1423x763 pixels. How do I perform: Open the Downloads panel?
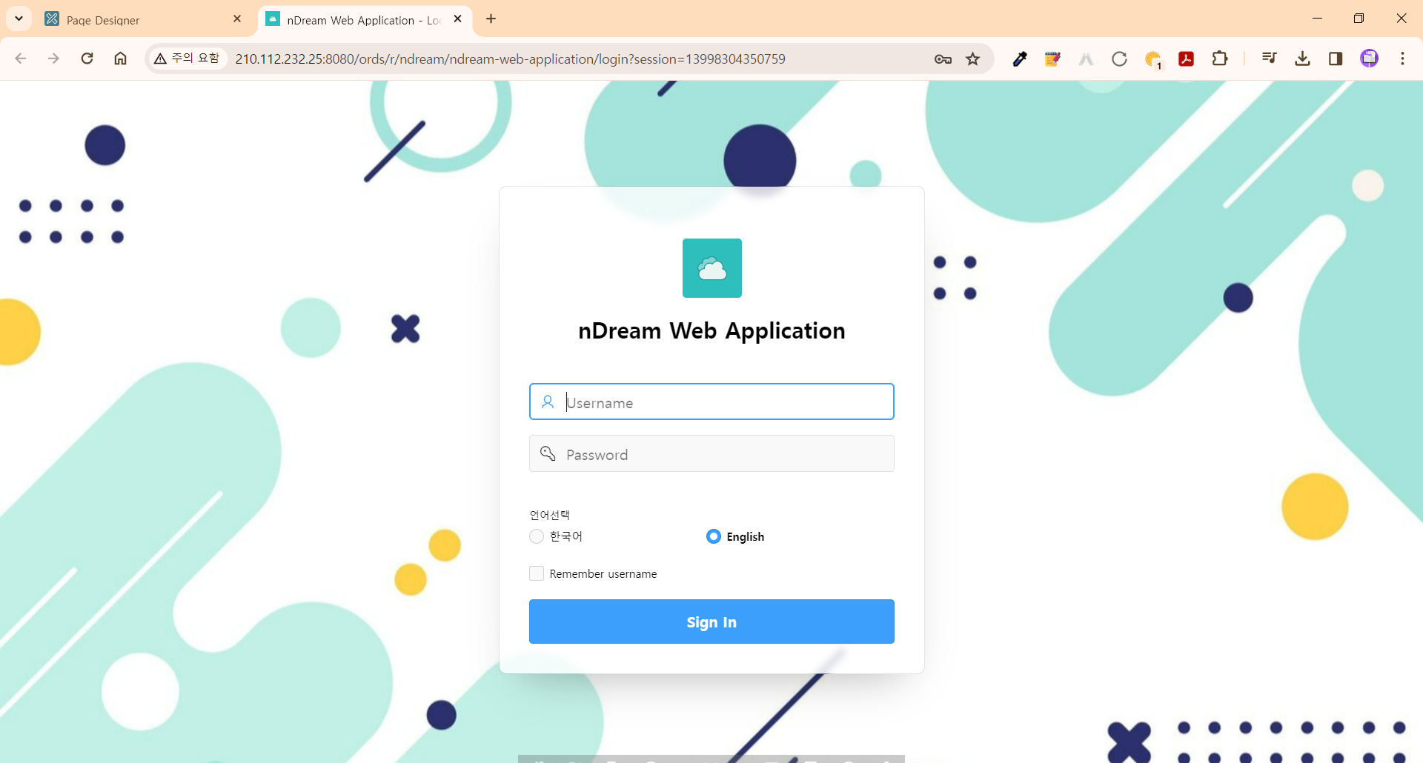click(x=1302, y=59)
